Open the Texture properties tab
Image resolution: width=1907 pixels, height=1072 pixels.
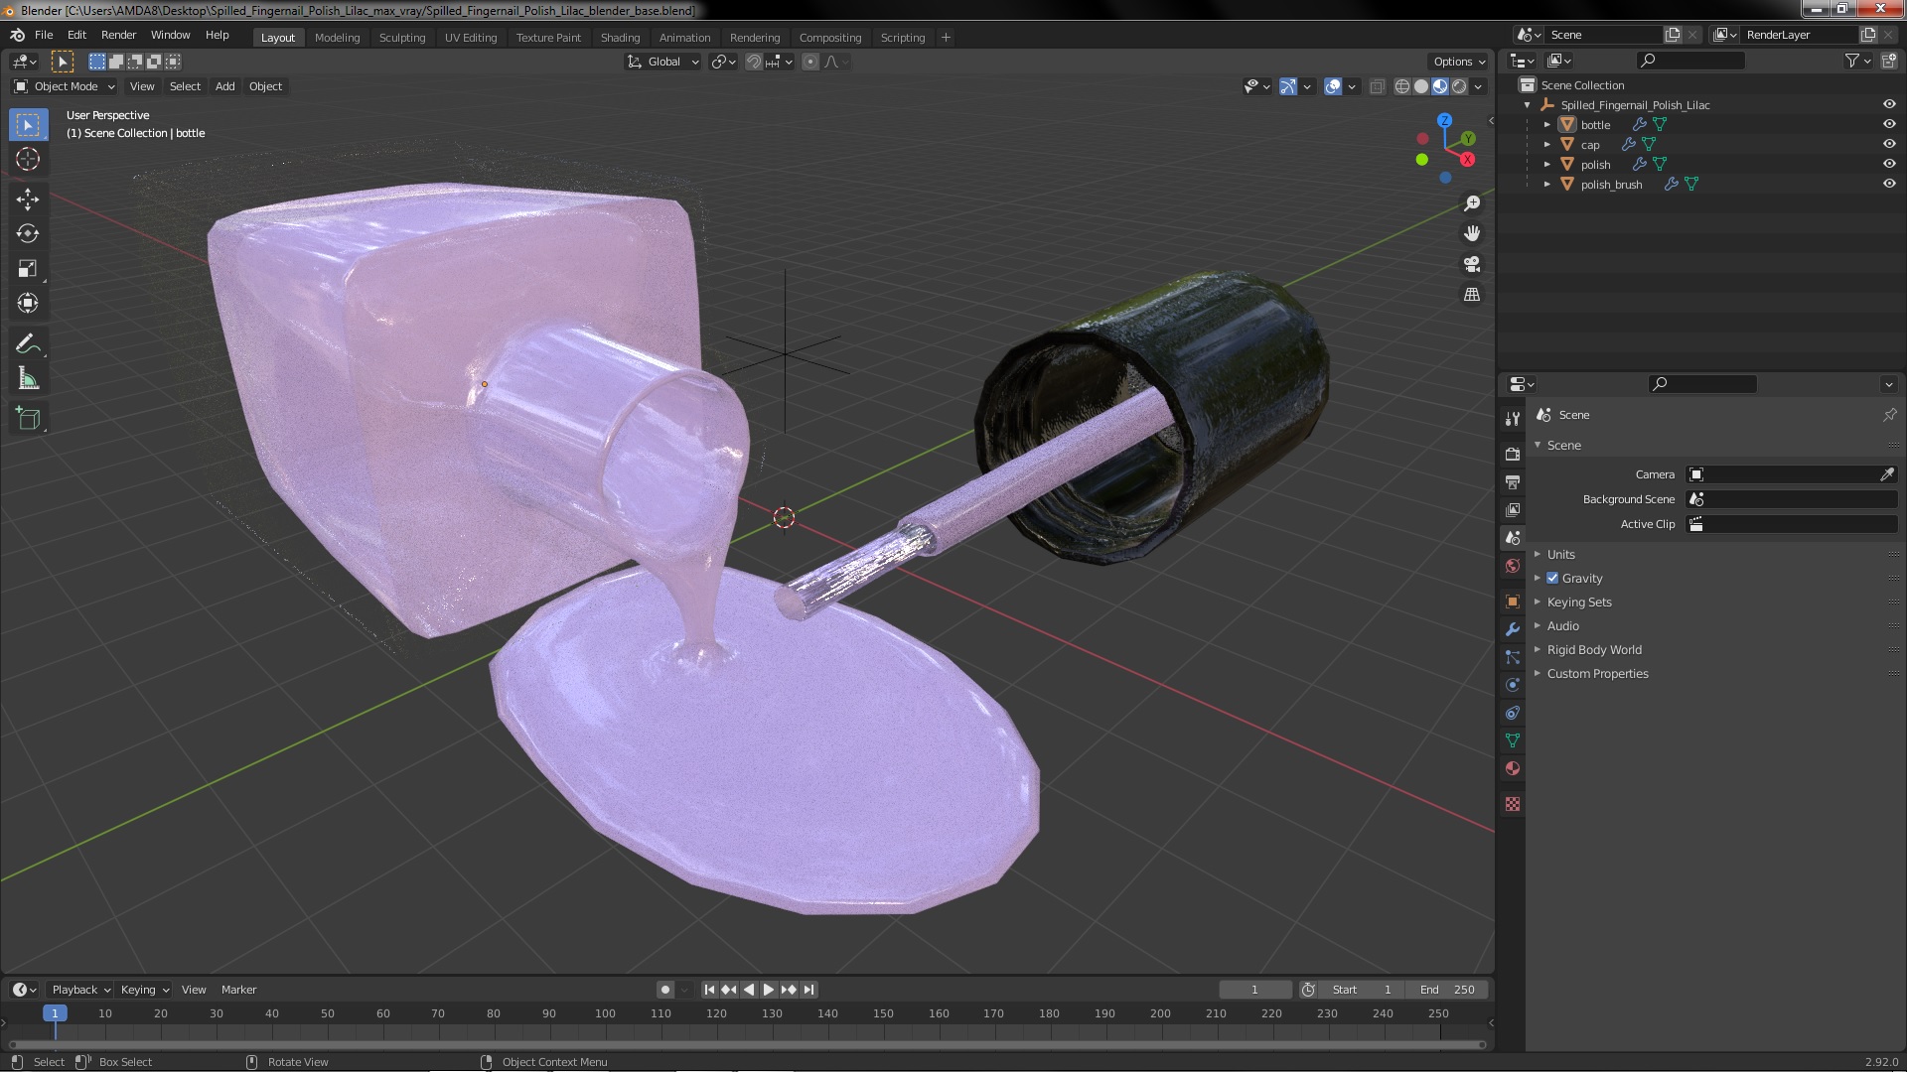(1513, 804)
